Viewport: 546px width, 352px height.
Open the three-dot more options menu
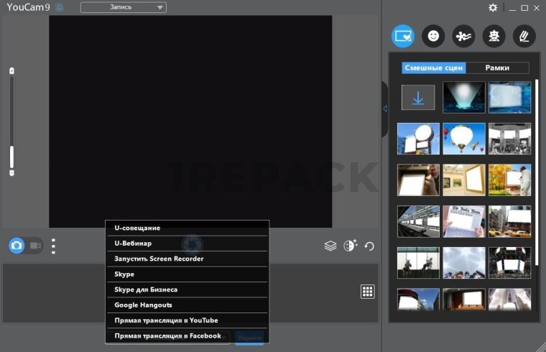coord(53,246)
